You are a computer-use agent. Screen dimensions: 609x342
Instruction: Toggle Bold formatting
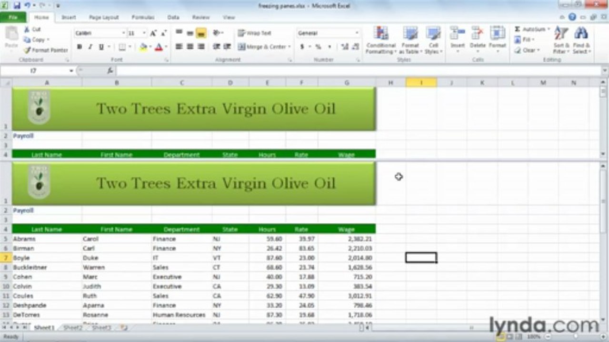click(80, 47)
